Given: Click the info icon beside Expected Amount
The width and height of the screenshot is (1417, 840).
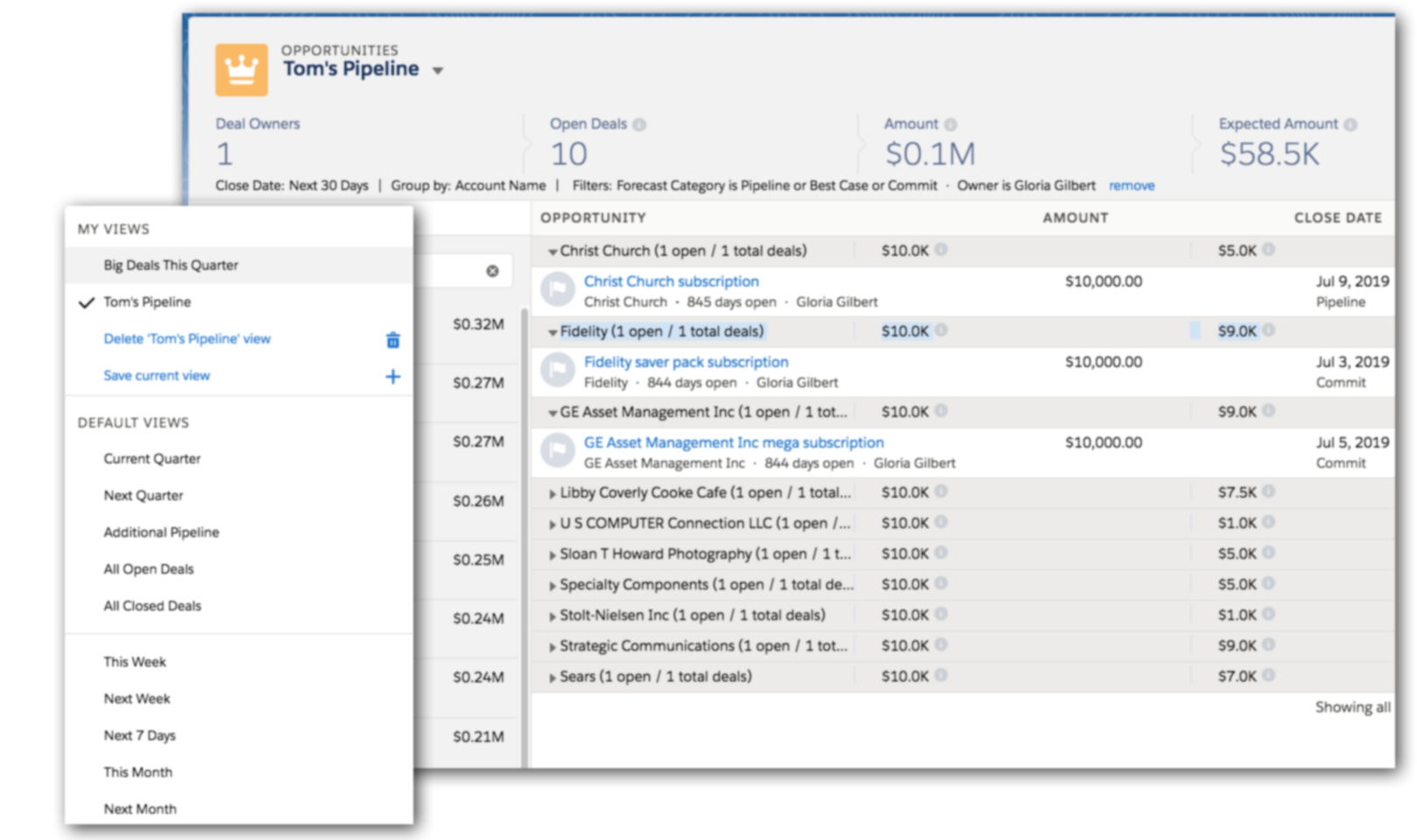Looking at the screenshot, I should click(x=1350, y=124).
